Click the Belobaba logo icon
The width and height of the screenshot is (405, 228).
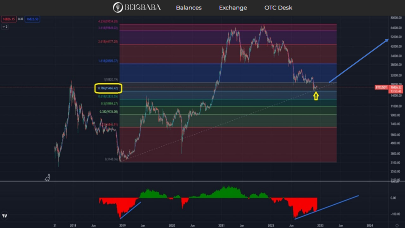pyautogui.click(x=118, y=8)
